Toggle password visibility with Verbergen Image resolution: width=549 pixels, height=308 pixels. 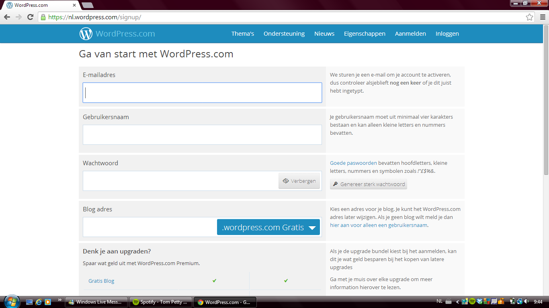pos(299,181)
